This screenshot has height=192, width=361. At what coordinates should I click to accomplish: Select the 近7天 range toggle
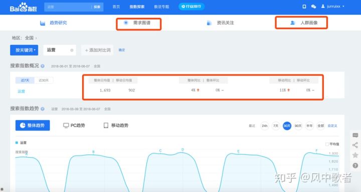(25, 80)
